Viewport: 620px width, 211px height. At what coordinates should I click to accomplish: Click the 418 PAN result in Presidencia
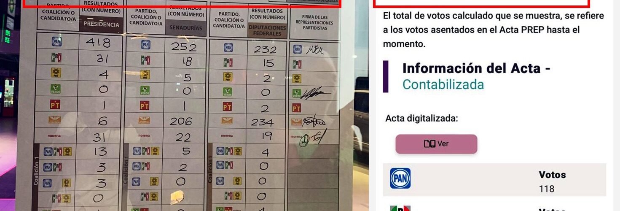click(98, 42)
